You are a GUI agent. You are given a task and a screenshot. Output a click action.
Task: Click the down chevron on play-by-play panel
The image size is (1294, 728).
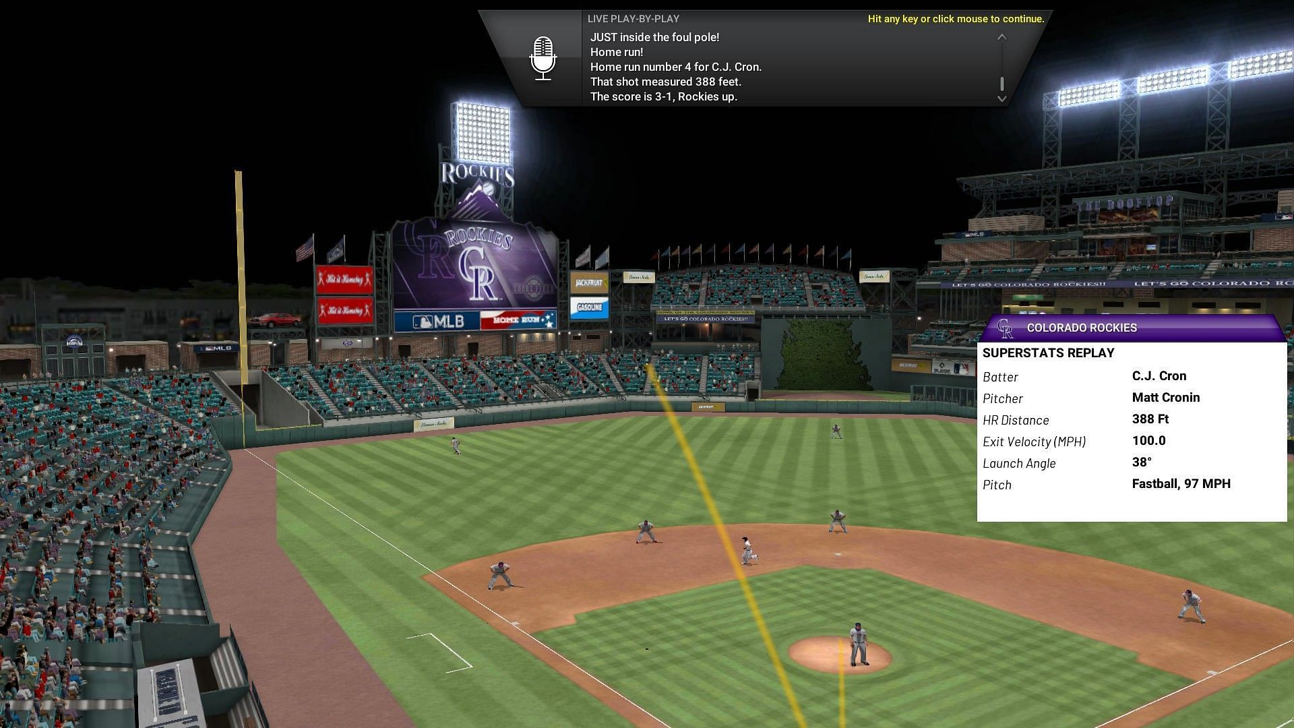(1002, 98)
